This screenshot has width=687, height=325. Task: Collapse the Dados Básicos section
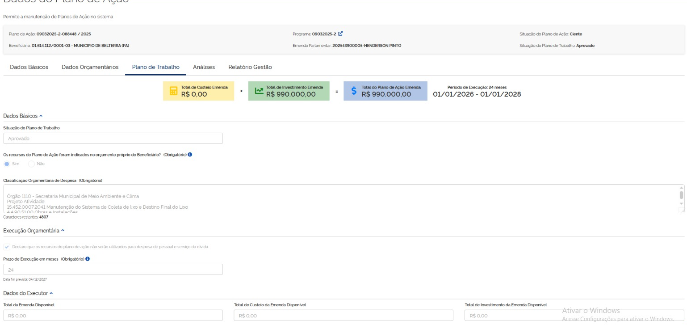pyautogui.click(x=41, y=116)
